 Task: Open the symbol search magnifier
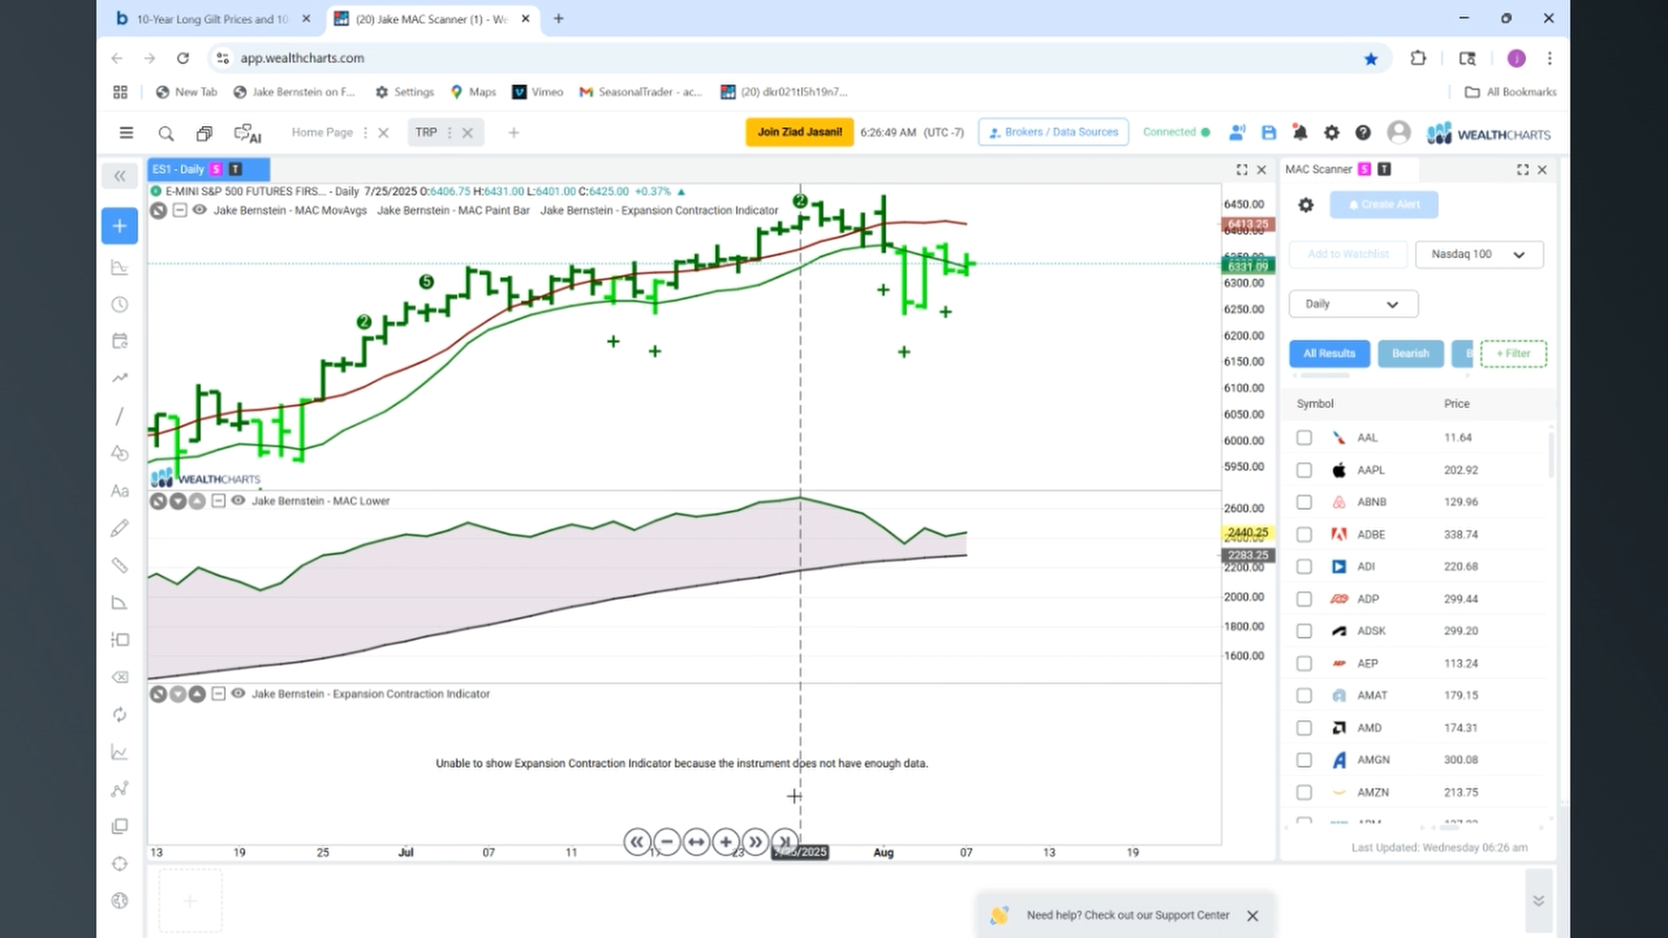tap(166, 133)
